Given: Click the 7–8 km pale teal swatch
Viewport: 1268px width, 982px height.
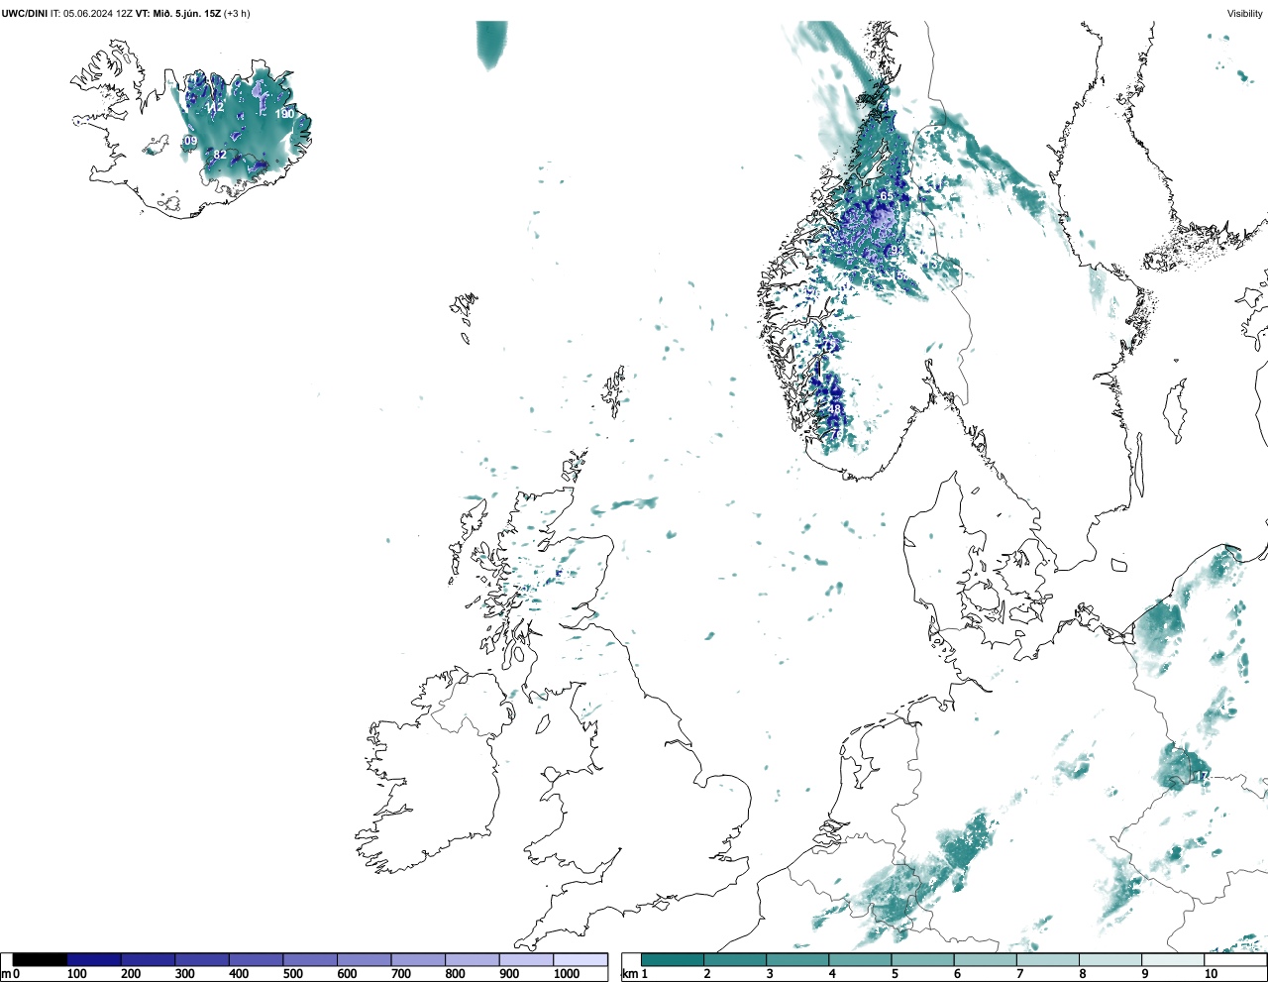Looking at the screenshot, I should [1047, 960].
